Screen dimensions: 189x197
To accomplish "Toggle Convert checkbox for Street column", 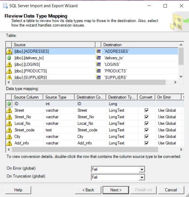I will [x=146, y=110].
